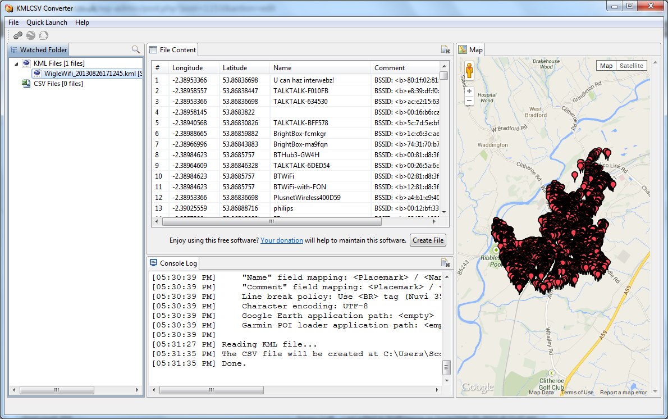
Task: Click the Console Log tab icon
Action: [153, 263]
